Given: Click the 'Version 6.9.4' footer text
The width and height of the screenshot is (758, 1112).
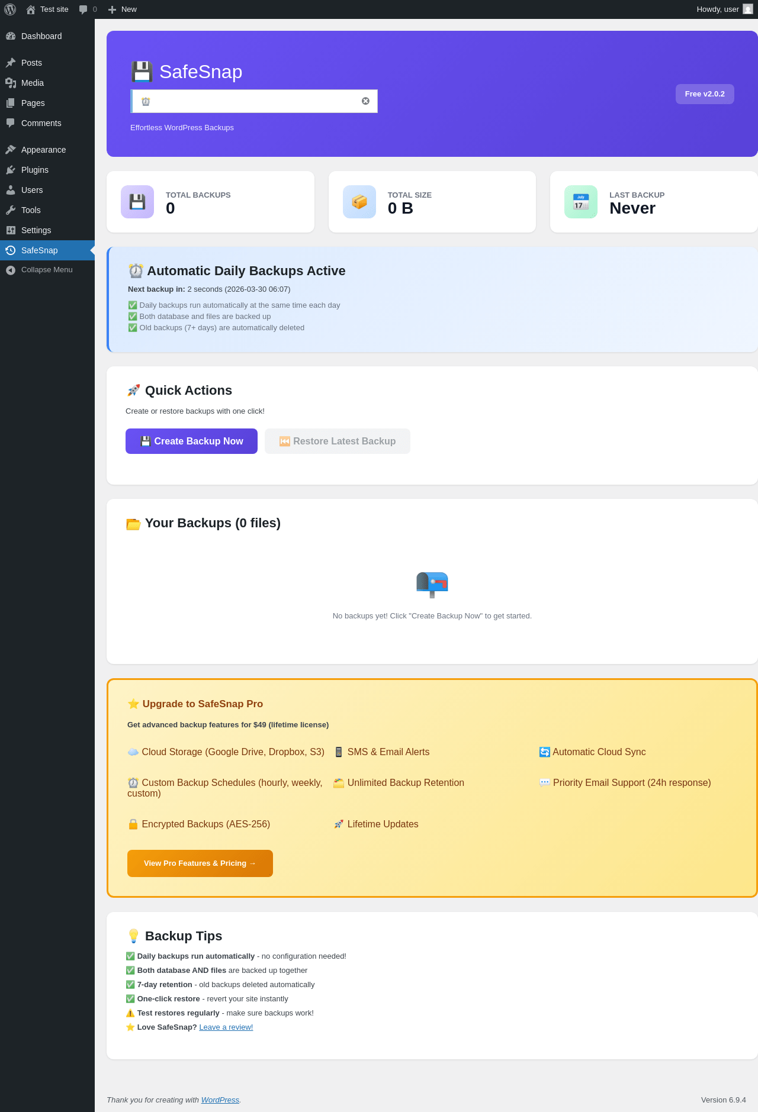Looking at the screenshot, I should [x=724, y=1100].
